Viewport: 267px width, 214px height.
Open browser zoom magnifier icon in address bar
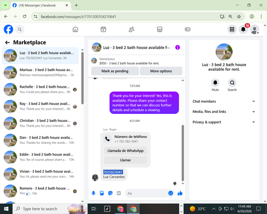[230, 17]
